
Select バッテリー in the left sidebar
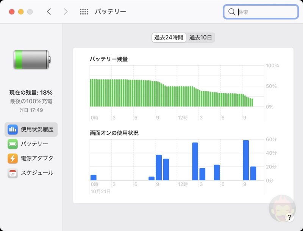tap(32, 144)
